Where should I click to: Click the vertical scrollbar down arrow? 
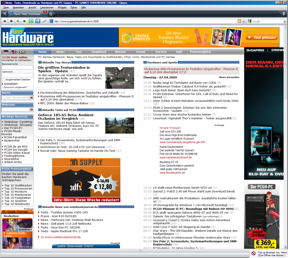285,247
